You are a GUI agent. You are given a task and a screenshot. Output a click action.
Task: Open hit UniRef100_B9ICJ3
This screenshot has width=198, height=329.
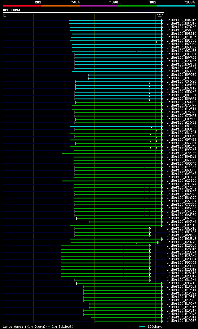(x=181, y=78)
